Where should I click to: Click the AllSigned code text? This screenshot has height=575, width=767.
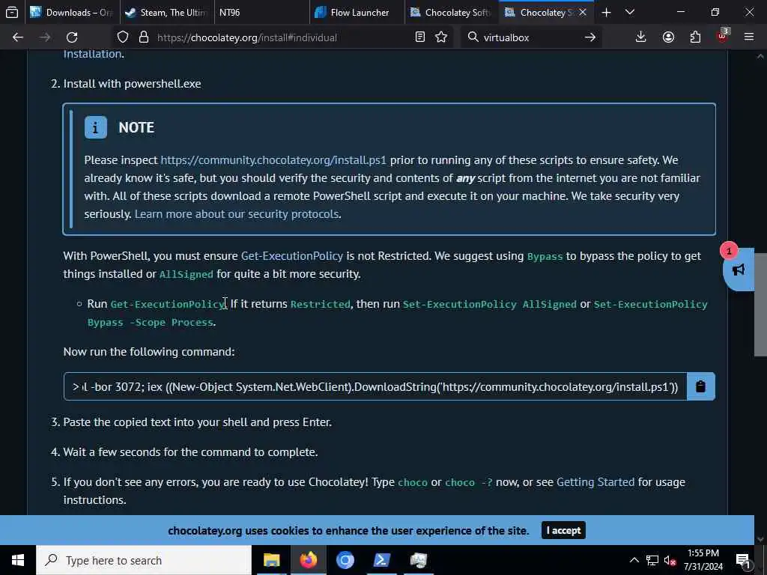click(187, 274)
